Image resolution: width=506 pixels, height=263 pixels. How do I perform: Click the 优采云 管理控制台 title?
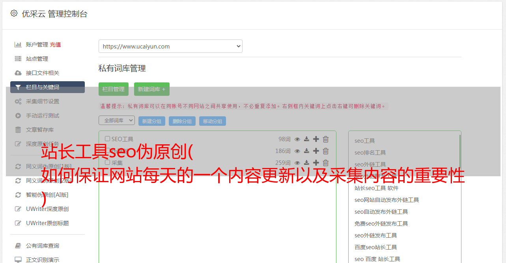point(54,14)
